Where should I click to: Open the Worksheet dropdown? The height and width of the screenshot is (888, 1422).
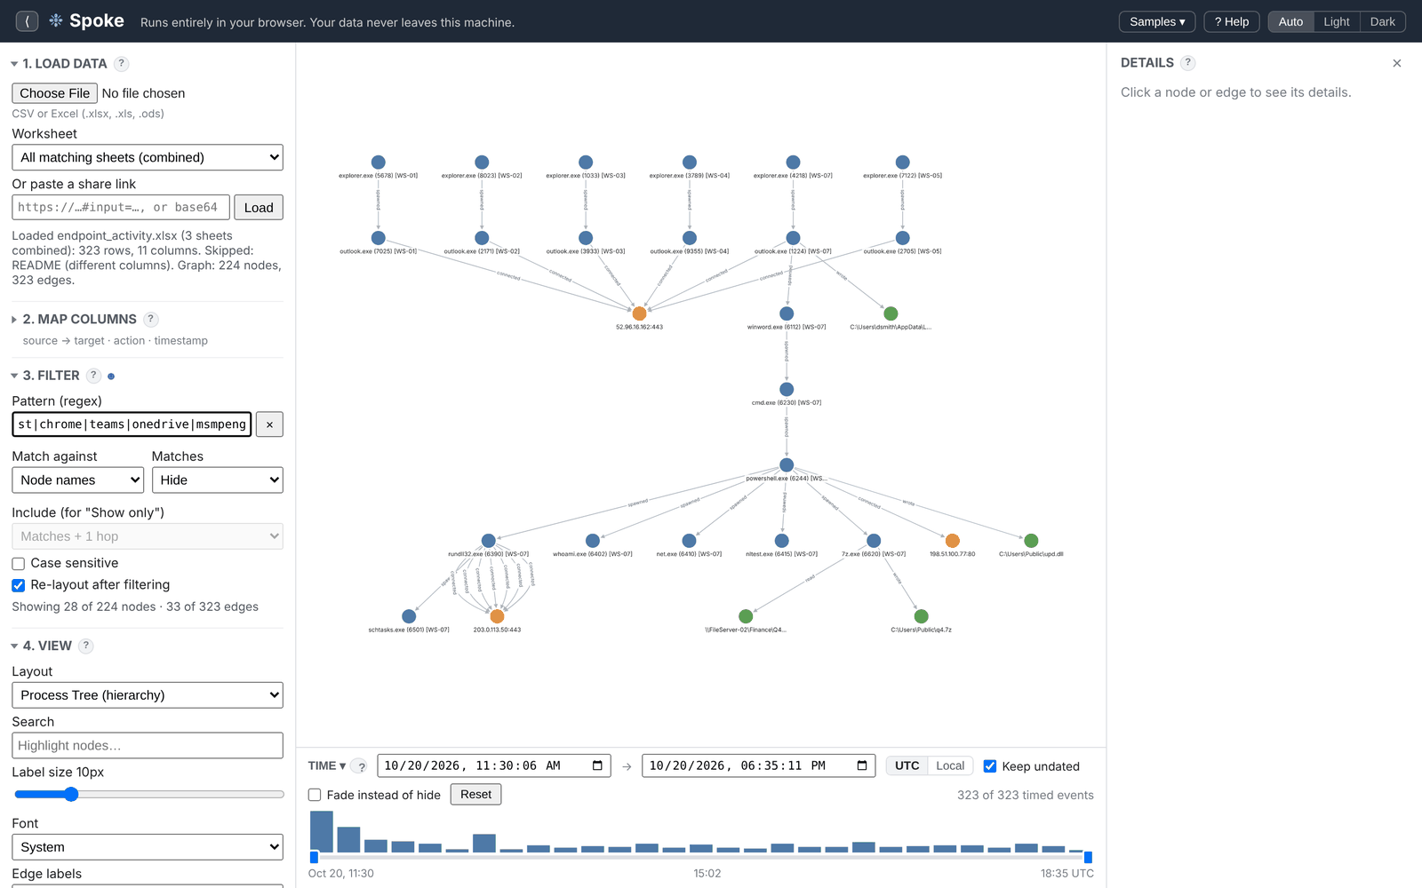148,157
